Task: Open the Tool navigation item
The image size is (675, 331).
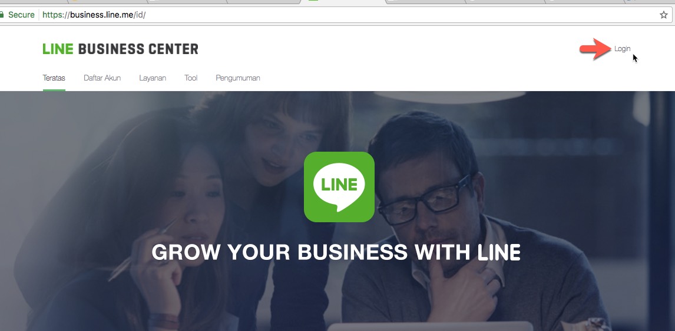Action: click(191, 78)
